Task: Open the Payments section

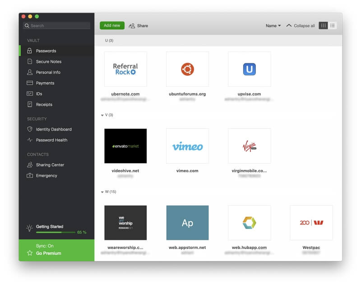Action: pyautogui.click(x=56, y=83)
